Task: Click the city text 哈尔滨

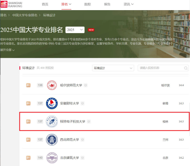Action: point(165,85)
